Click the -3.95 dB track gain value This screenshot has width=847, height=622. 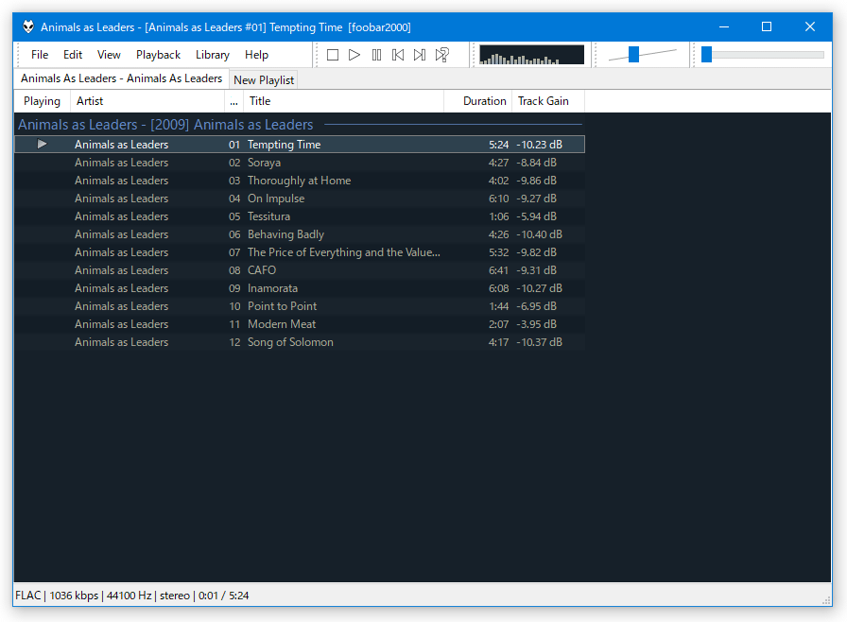[536, 324]
